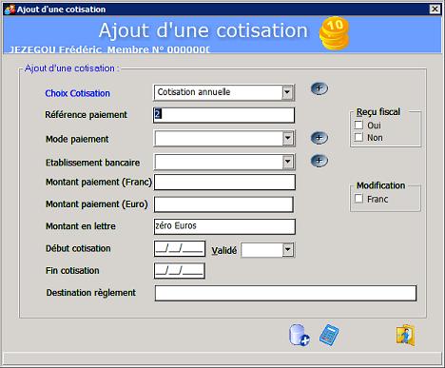Click the Reçu fiscal group label
The height and width of the screenshot is (368, 445).
(378, 112)
